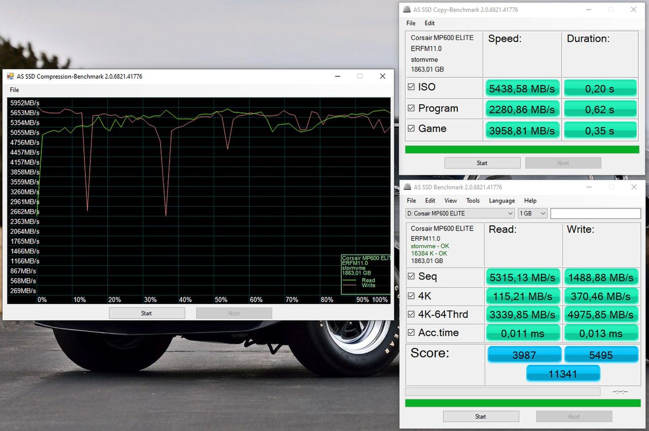Toggle the Acc.time test checkbox
649x431 pixels.
(x=411, y=333)
